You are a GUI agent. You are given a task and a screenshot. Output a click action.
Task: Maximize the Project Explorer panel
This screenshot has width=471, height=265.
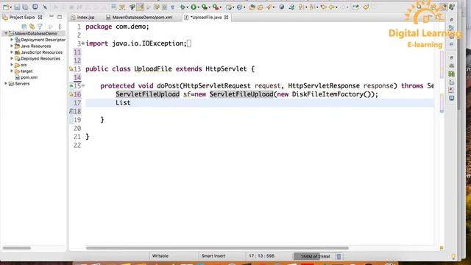[60, 17]
